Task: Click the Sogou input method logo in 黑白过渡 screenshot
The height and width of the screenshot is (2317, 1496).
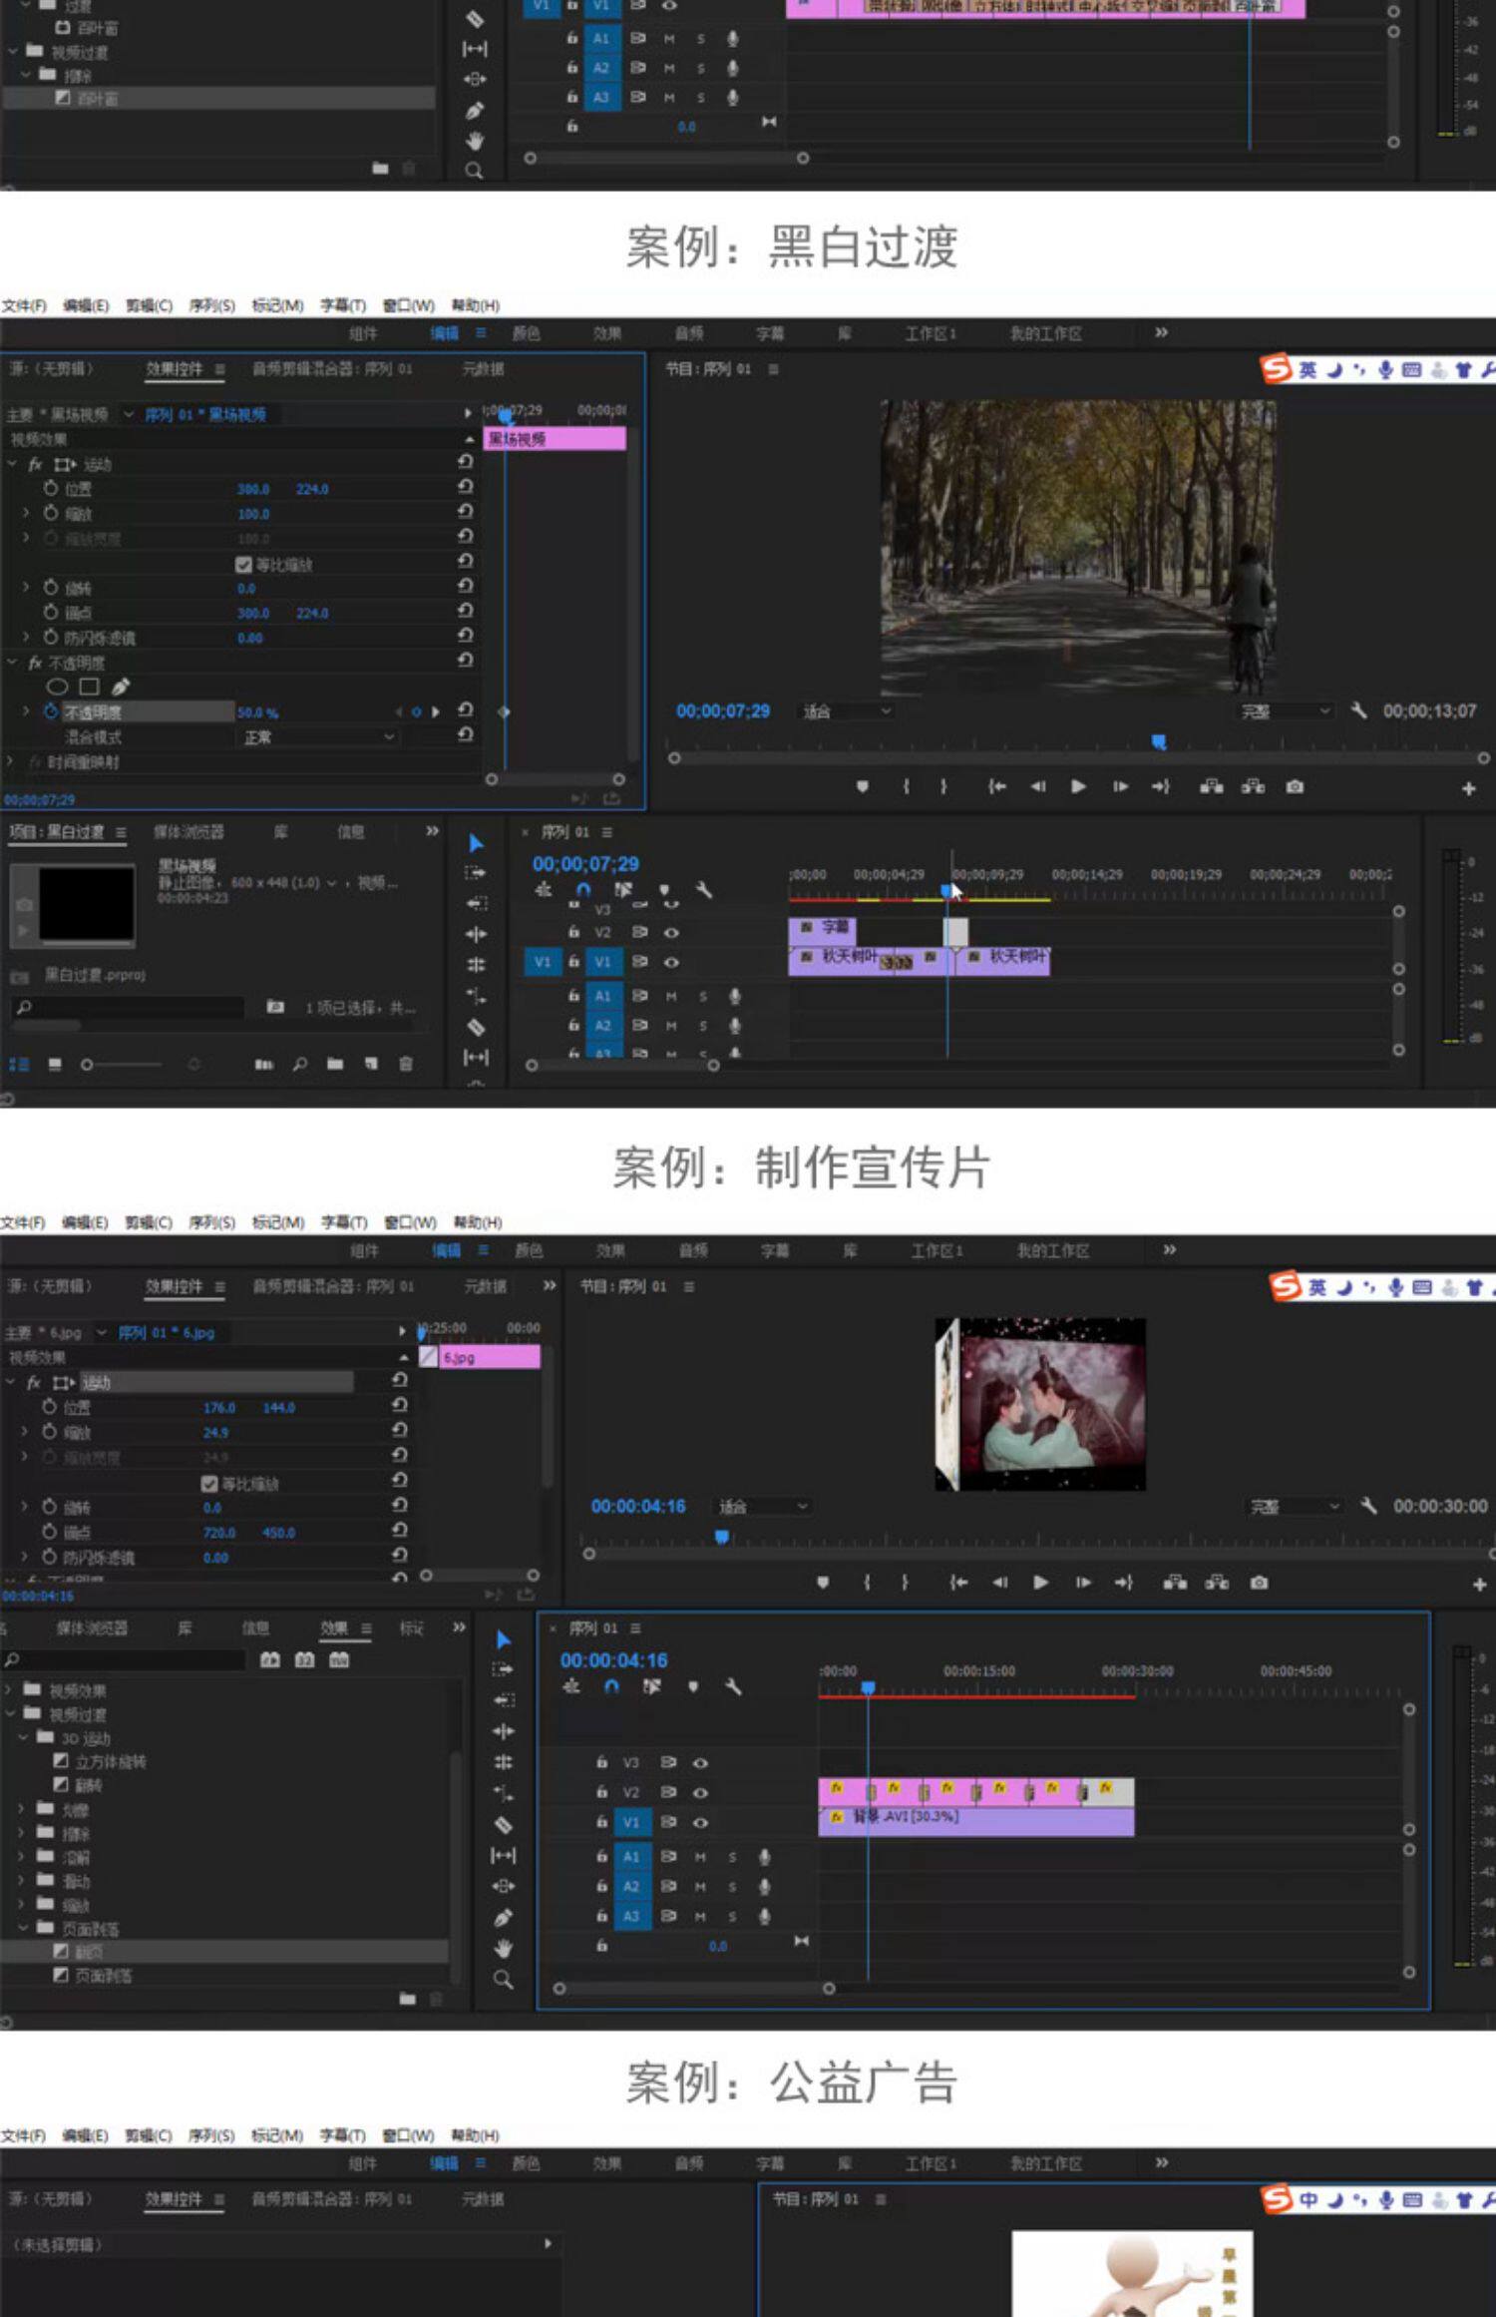Action: (x=1276, y=369)
